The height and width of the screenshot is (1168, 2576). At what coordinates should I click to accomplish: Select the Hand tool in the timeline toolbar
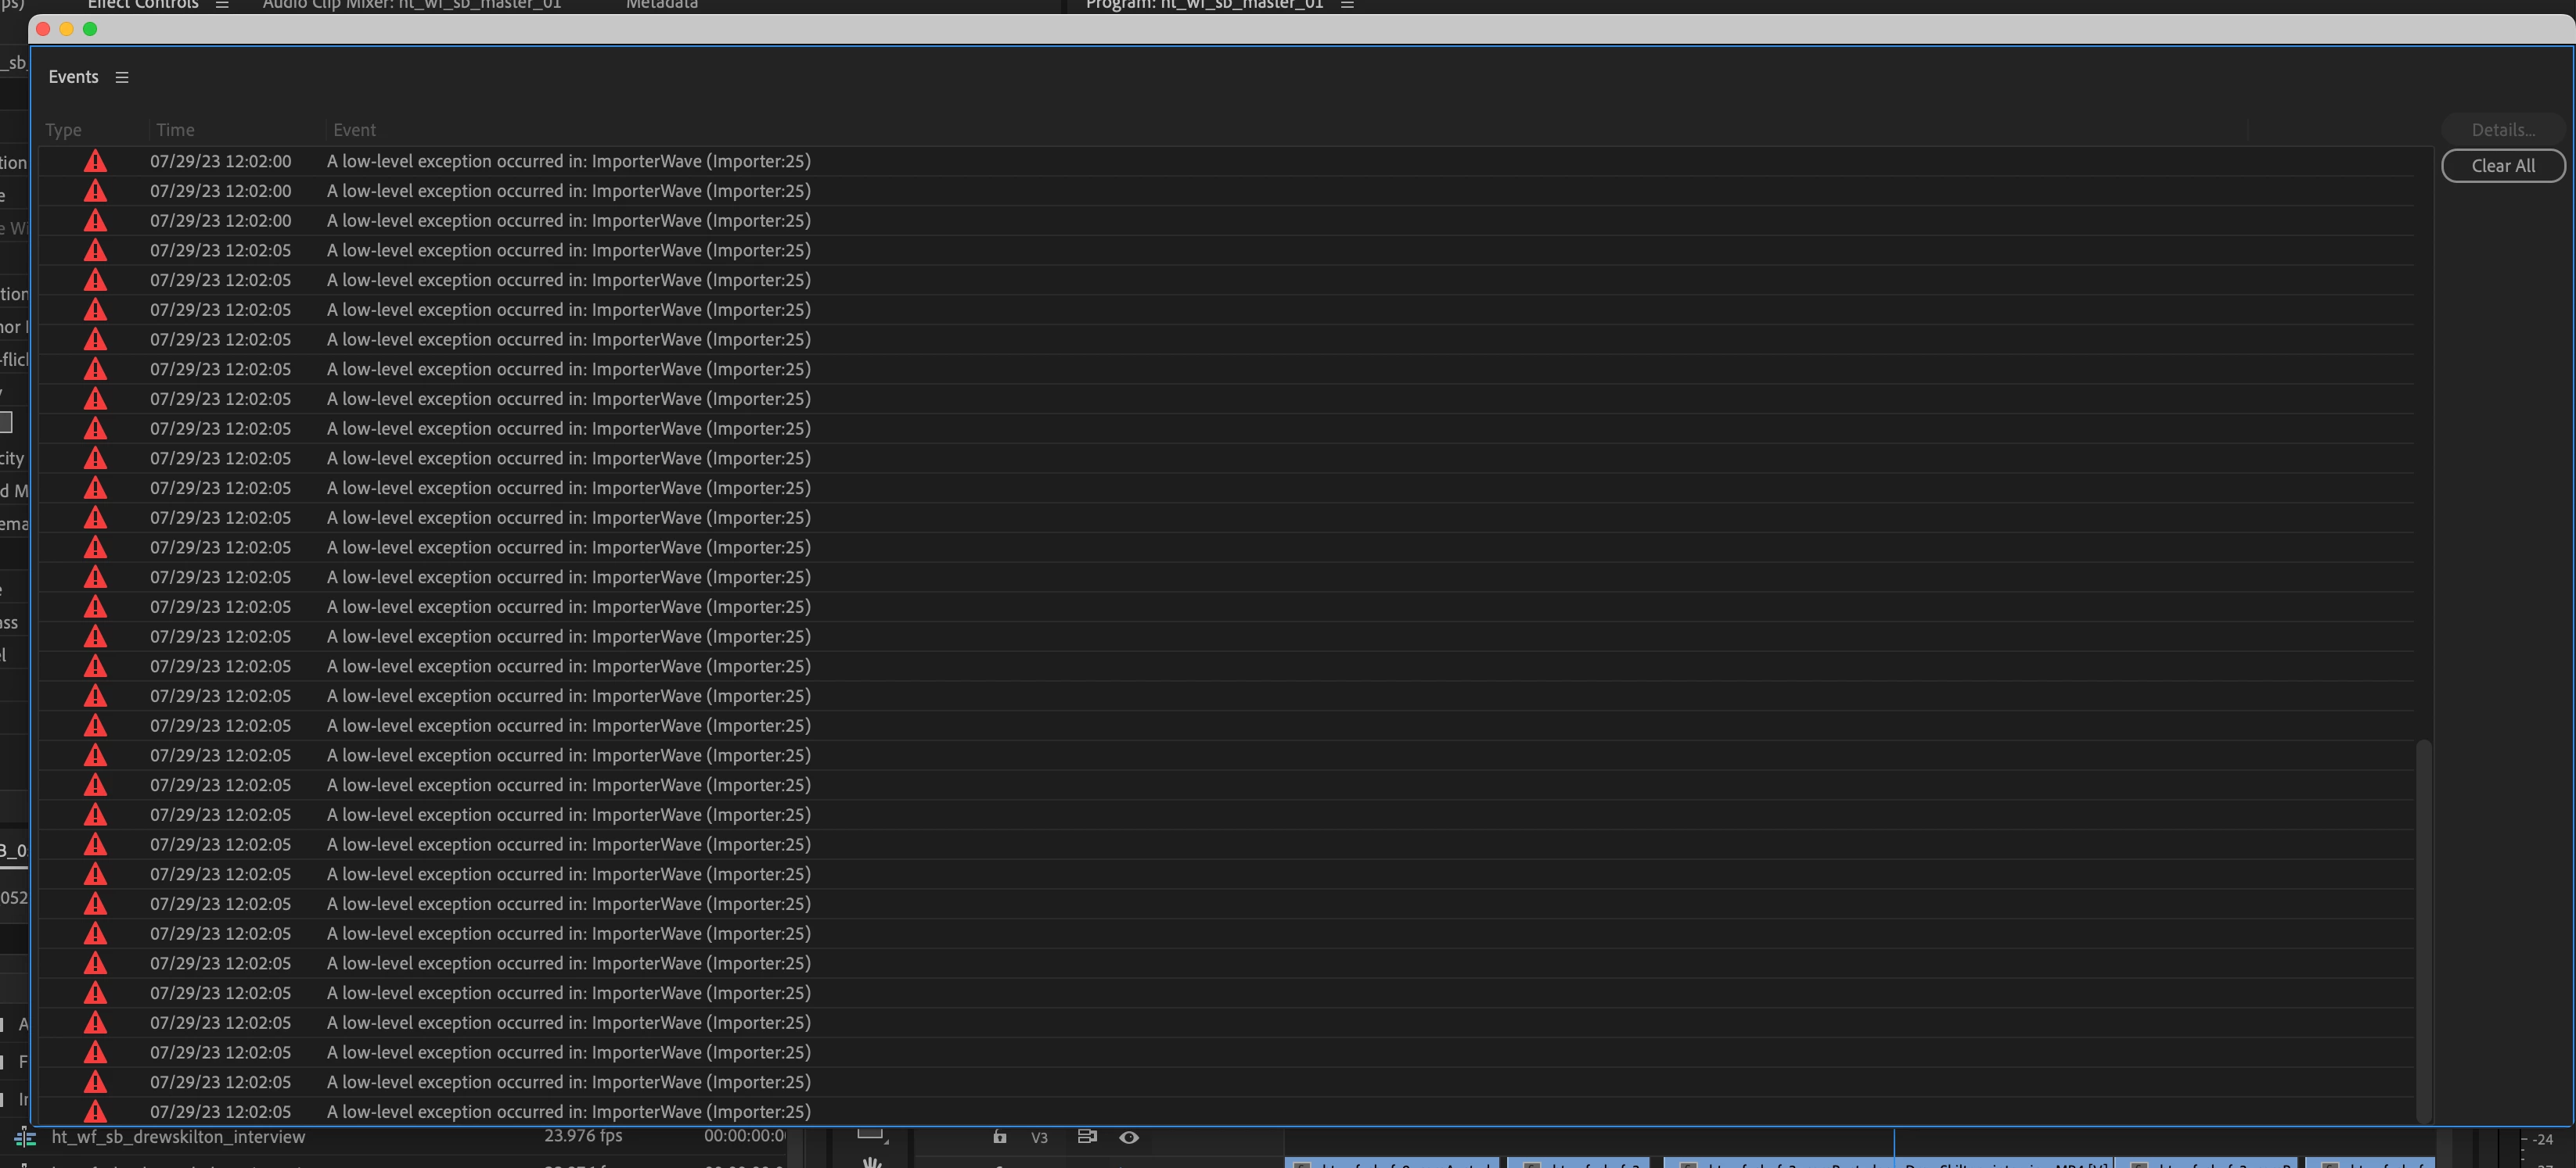tap(872, 1161)
